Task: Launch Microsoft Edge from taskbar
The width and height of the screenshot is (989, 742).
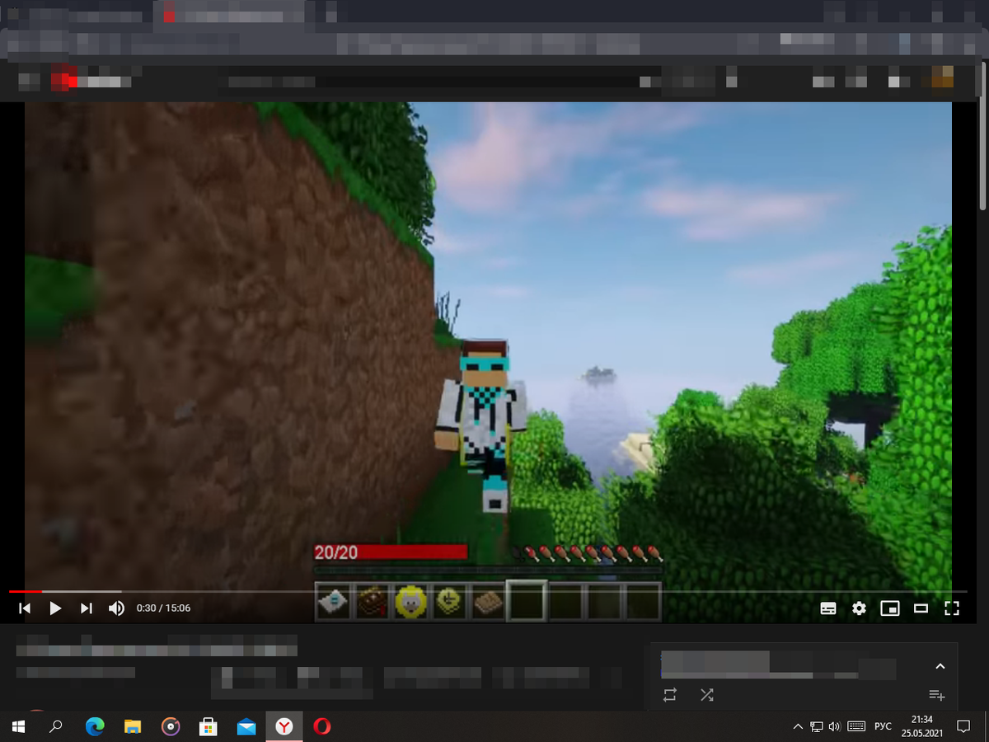Action: click(x=95, y=726)
